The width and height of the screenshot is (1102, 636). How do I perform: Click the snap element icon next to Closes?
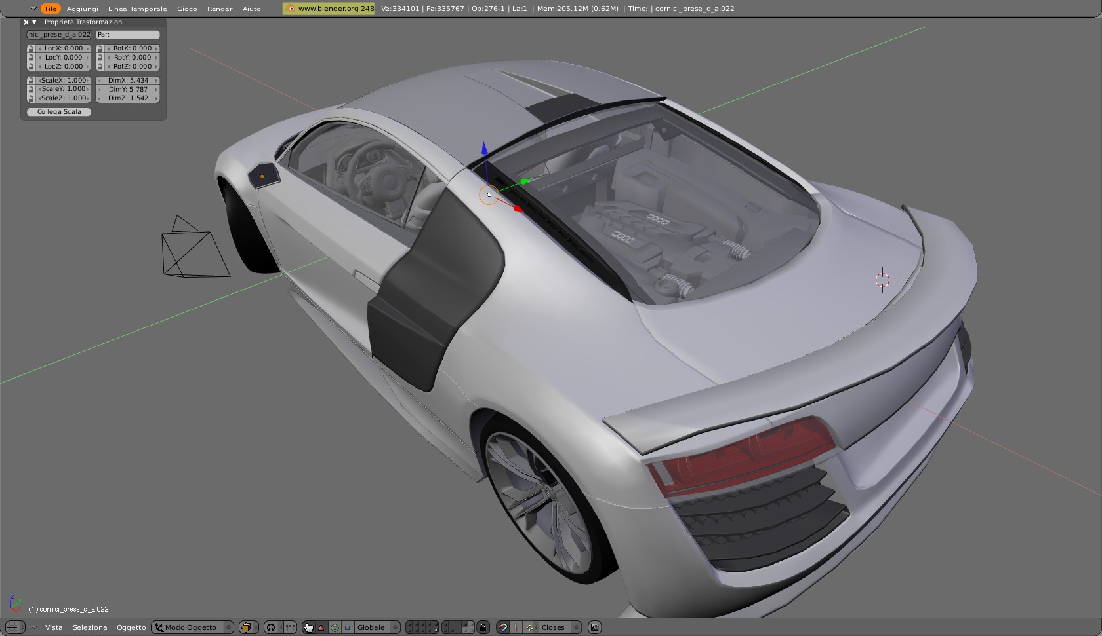tap(530, 627)
